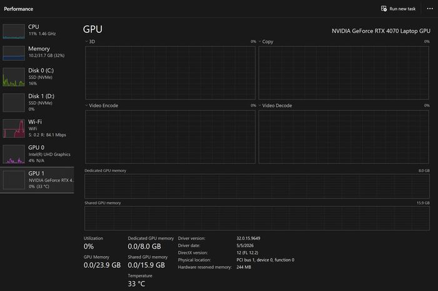Click the 0.0/8.0 GB dedicated memory value
Viewport: 438px width, 291px height.
click(145, 247)
